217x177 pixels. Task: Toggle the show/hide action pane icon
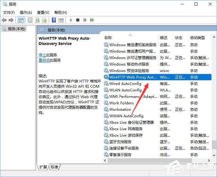coord(61,20)
